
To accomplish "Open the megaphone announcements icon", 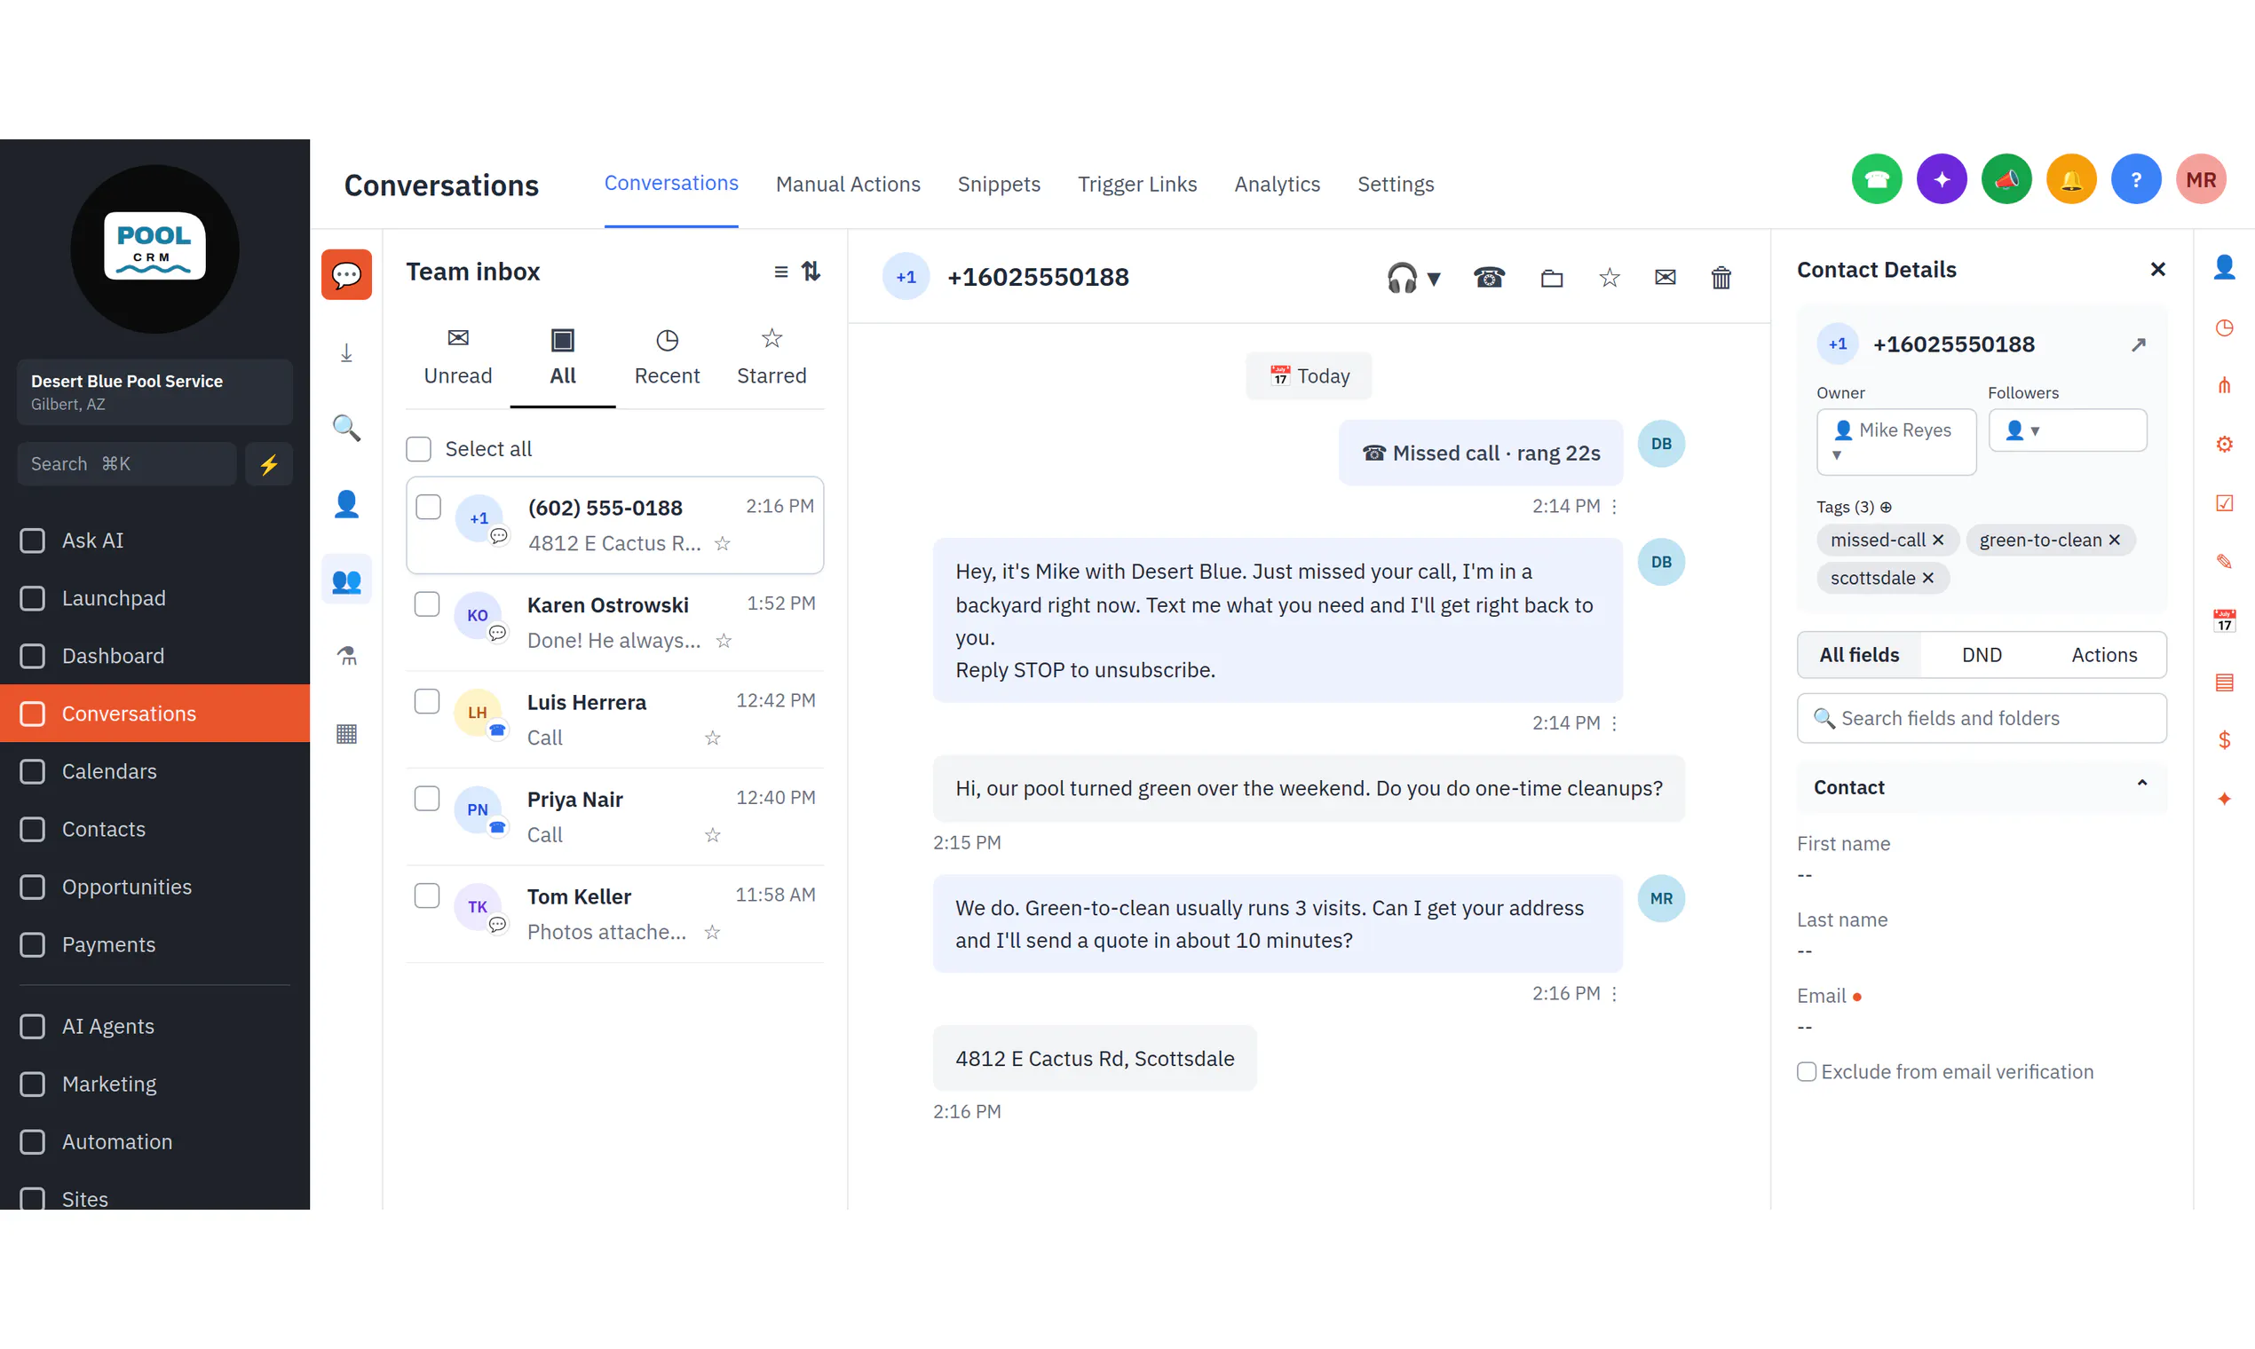I will click(x=2006, y=179).
